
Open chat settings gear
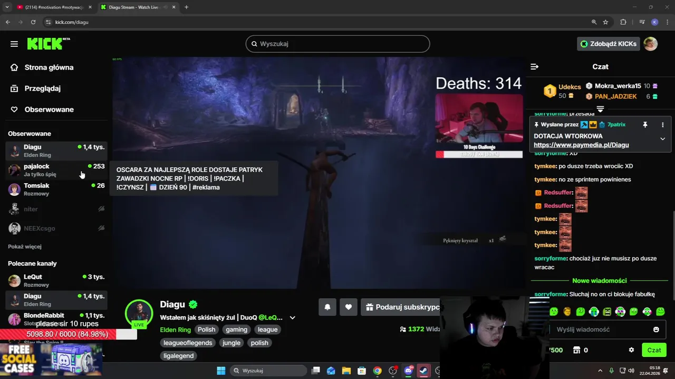pos(631,350)
